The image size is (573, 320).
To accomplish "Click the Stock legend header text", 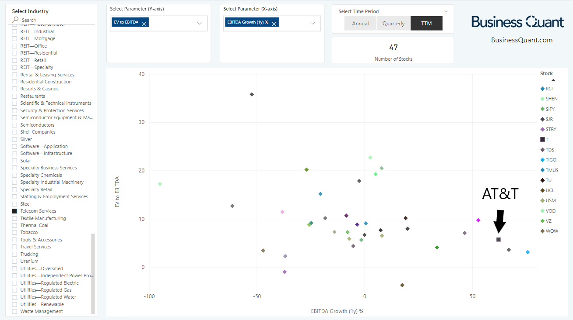I will point(546,73).
